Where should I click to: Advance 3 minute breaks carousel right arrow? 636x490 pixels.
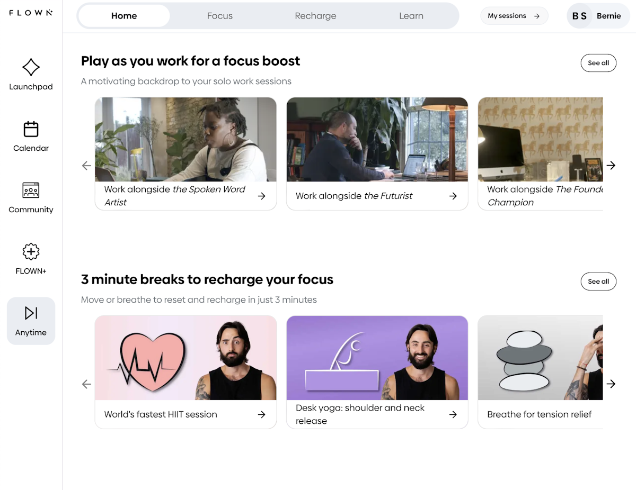tap(611, 384)
